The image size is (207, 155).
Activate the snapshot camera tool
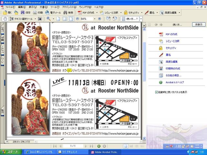click(40, 19)
